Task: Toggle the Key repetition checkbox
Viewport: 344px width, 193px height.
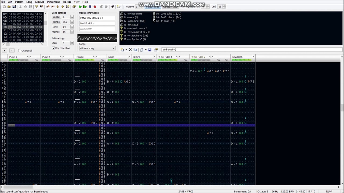Action: 53,48
